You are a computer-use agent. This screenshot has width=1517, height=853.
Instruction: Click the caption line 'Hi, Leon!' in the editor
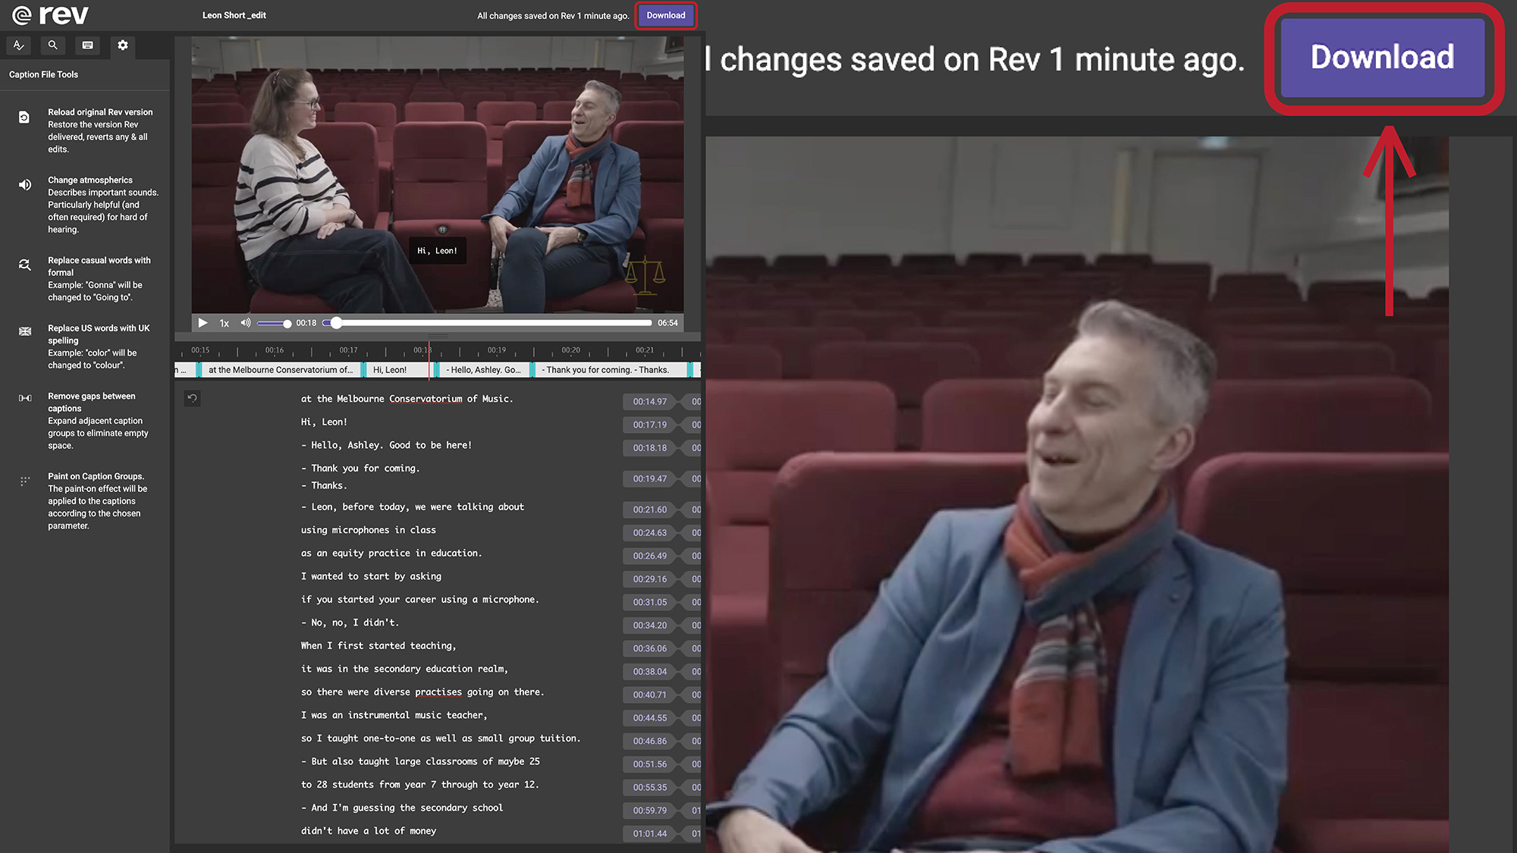point(324,422)
